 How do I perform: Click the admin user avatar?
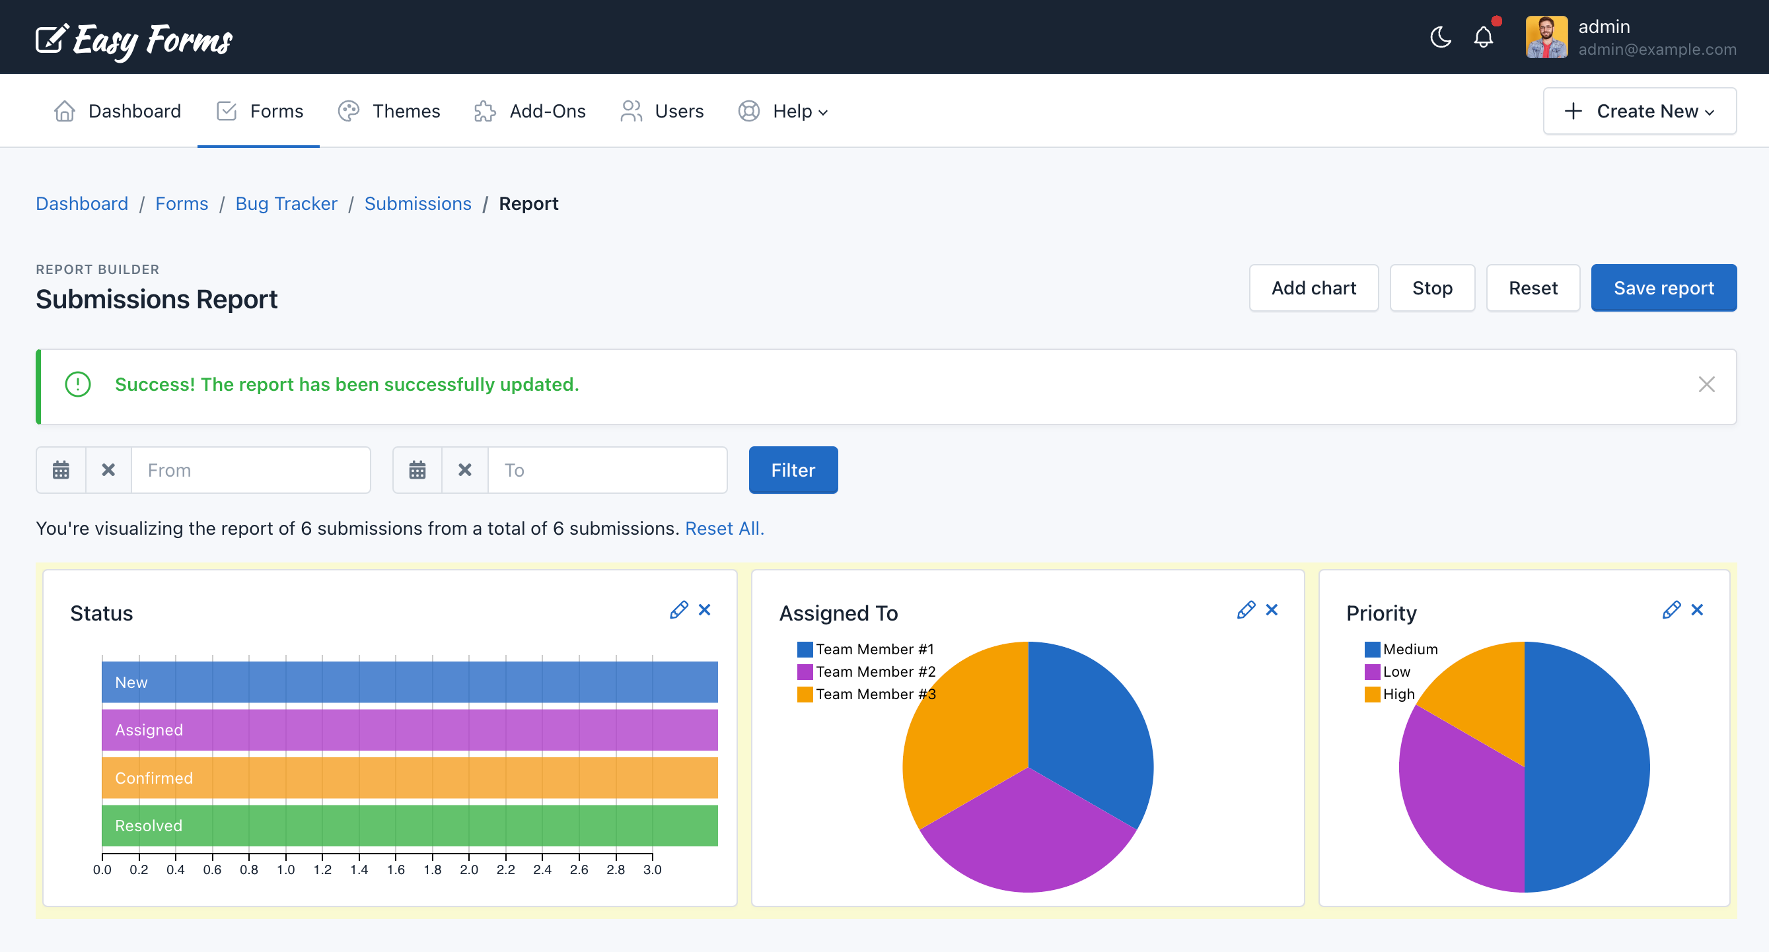click(1546, 37)
